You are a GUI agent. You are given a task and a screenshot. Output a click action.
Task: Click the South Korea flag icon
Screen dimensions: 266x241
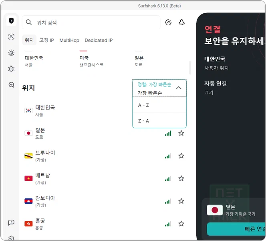click(28, 110)
